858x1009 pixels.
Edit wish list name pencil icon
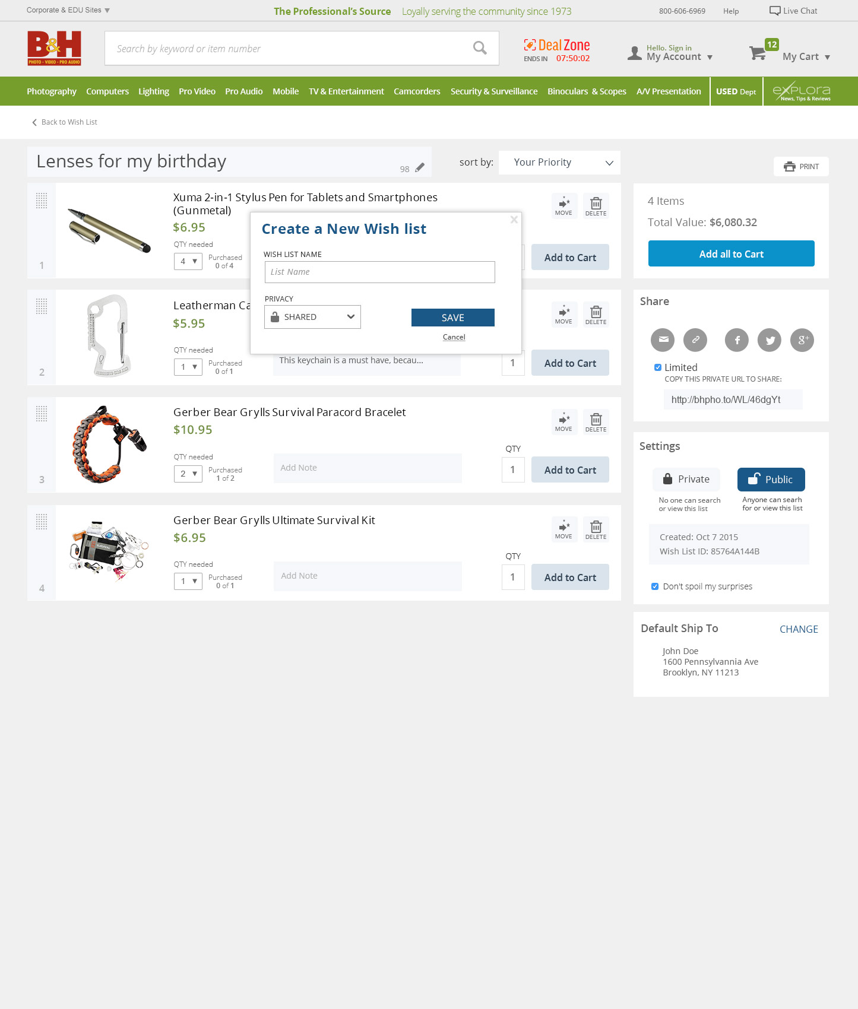coord(420,168)
